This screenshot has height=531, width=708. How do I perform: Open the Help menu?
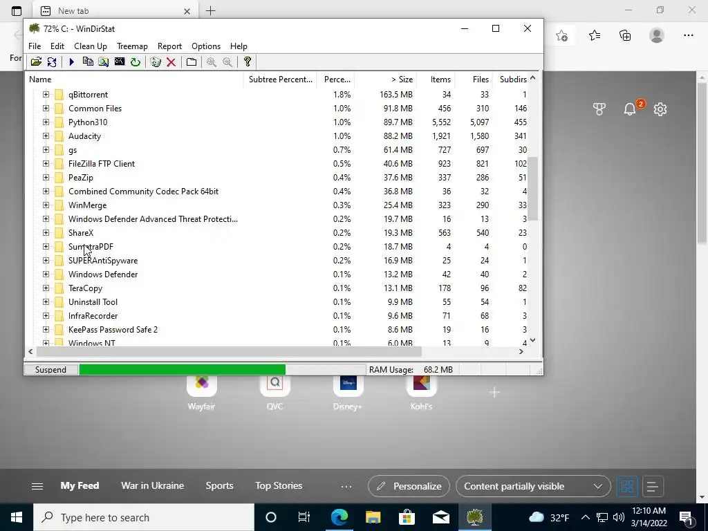[239, 46]
